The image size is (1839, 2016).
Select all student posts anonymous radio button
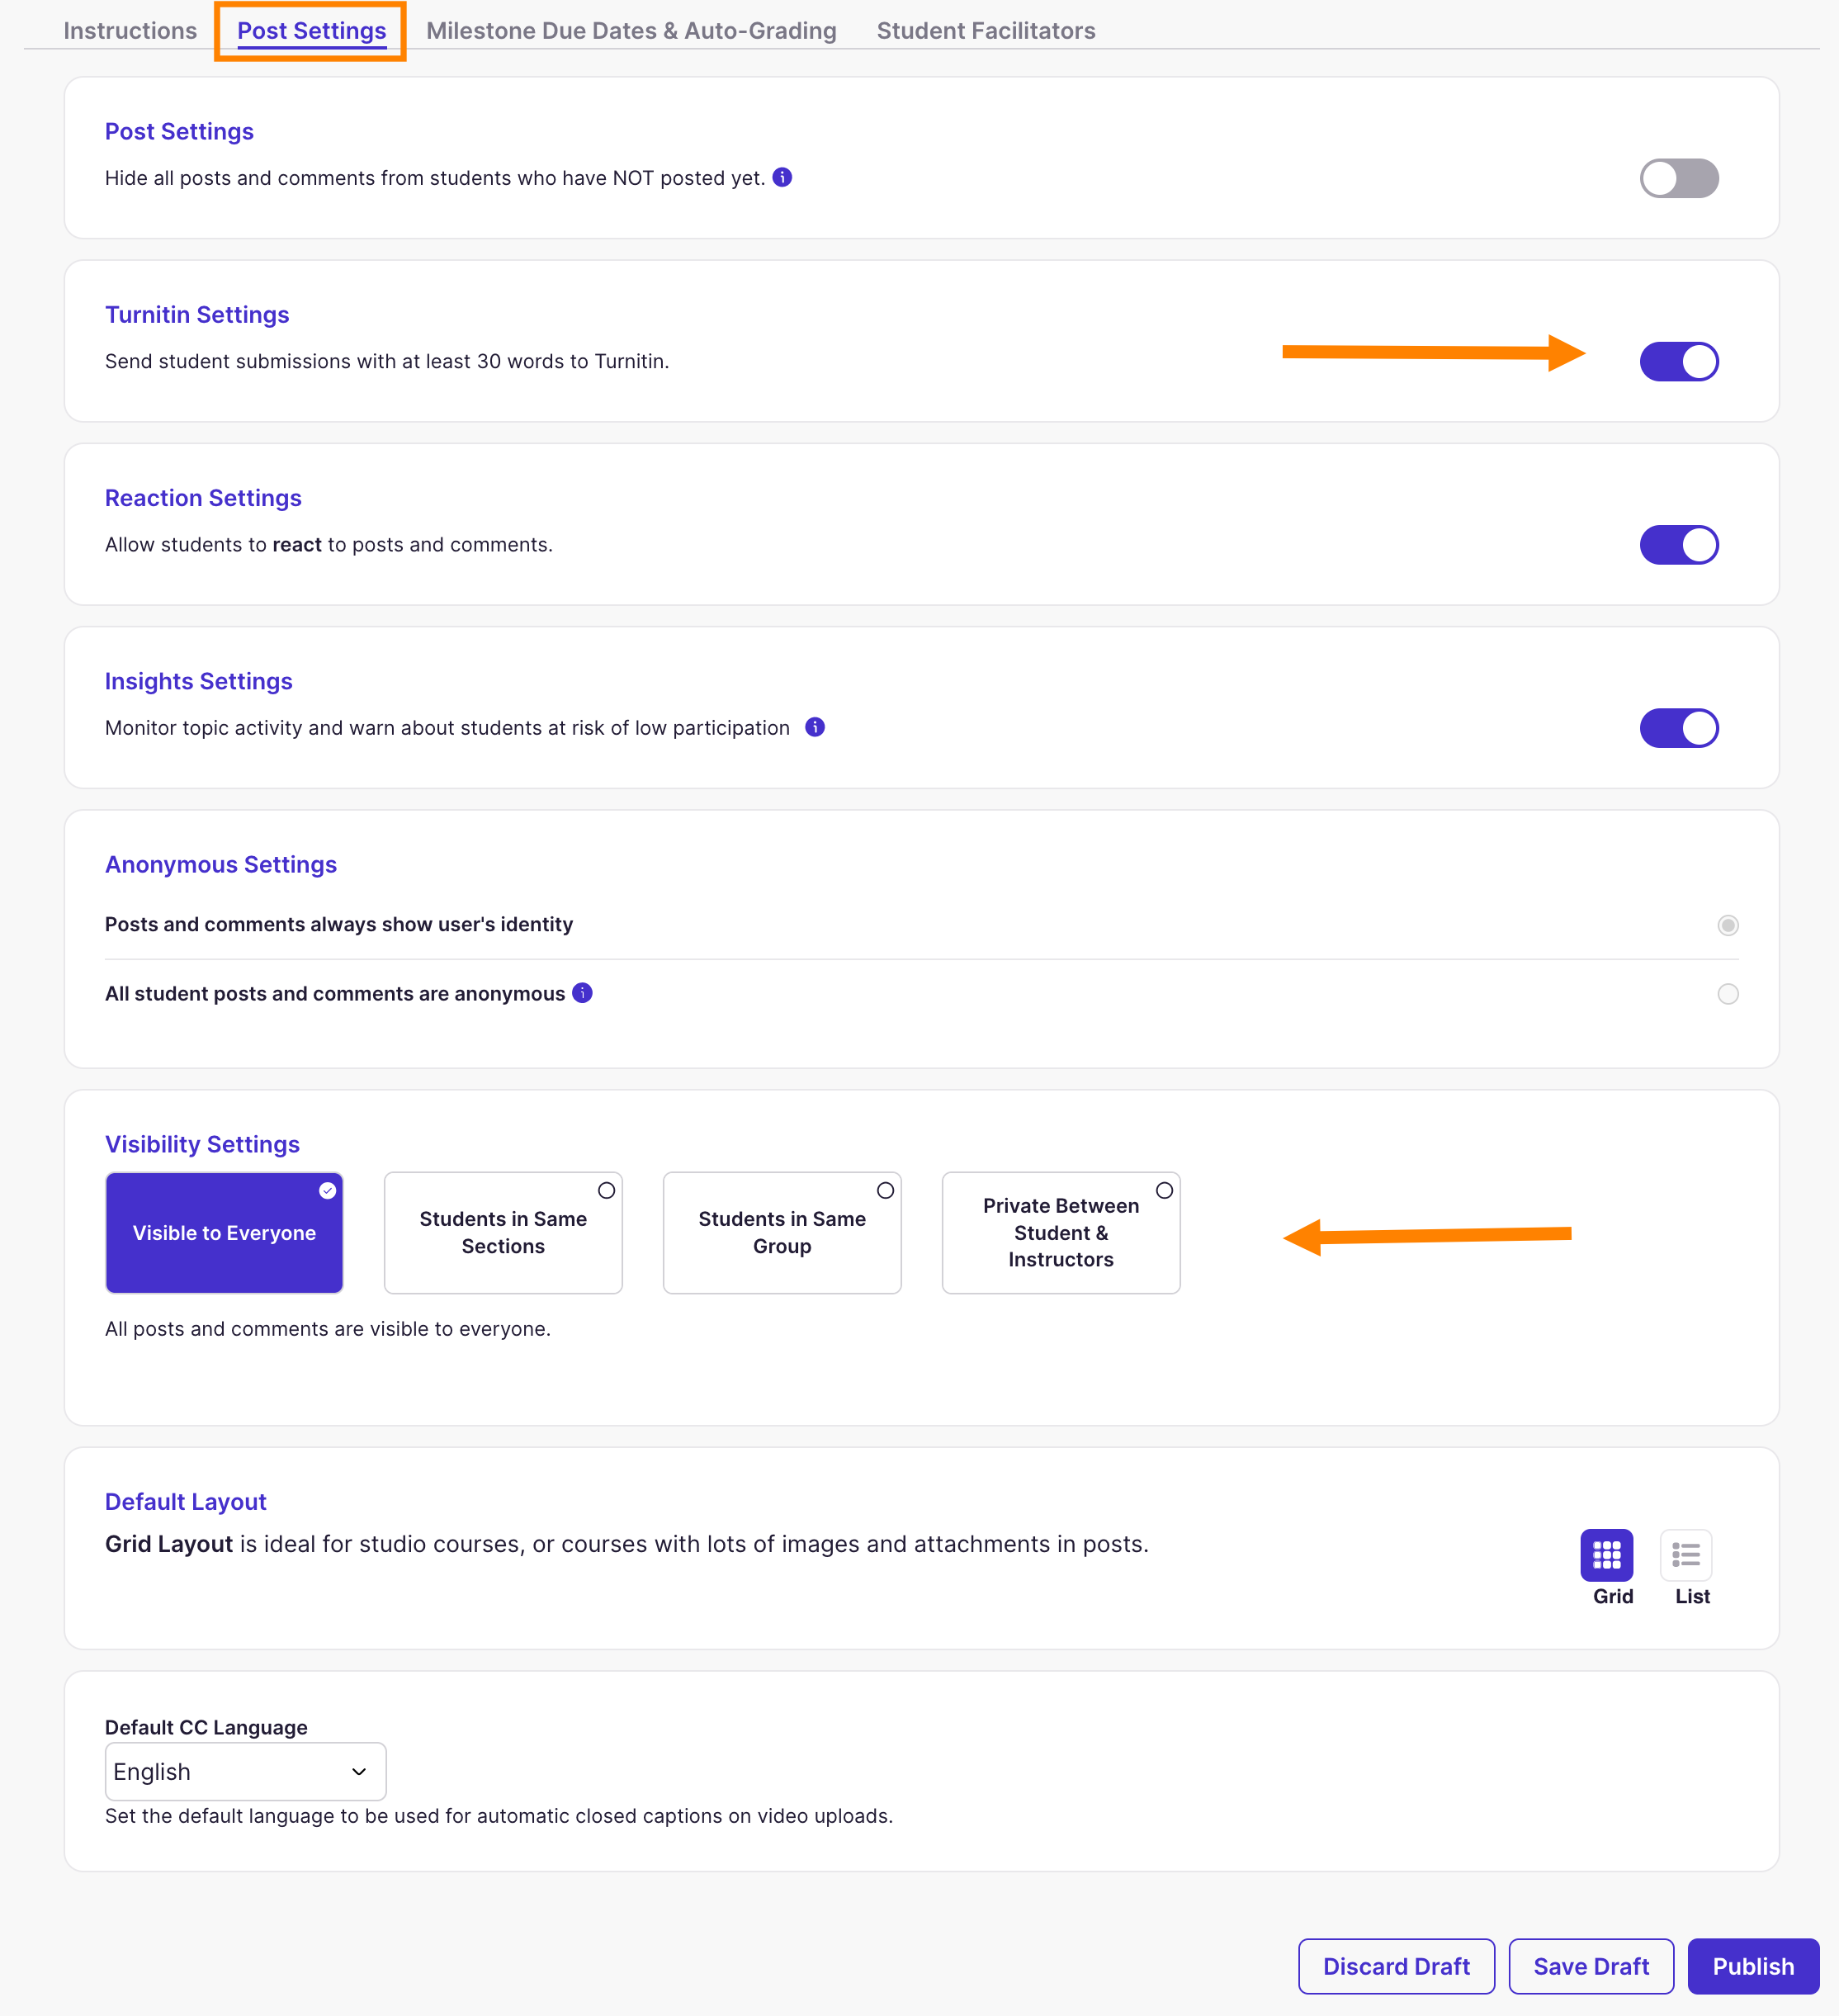(1727, 994)
